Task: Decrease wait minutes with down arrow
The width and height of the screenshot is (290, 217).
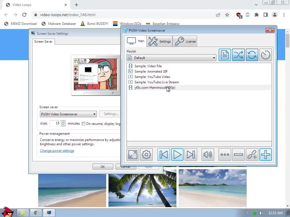Action: [x=63, y=125]
